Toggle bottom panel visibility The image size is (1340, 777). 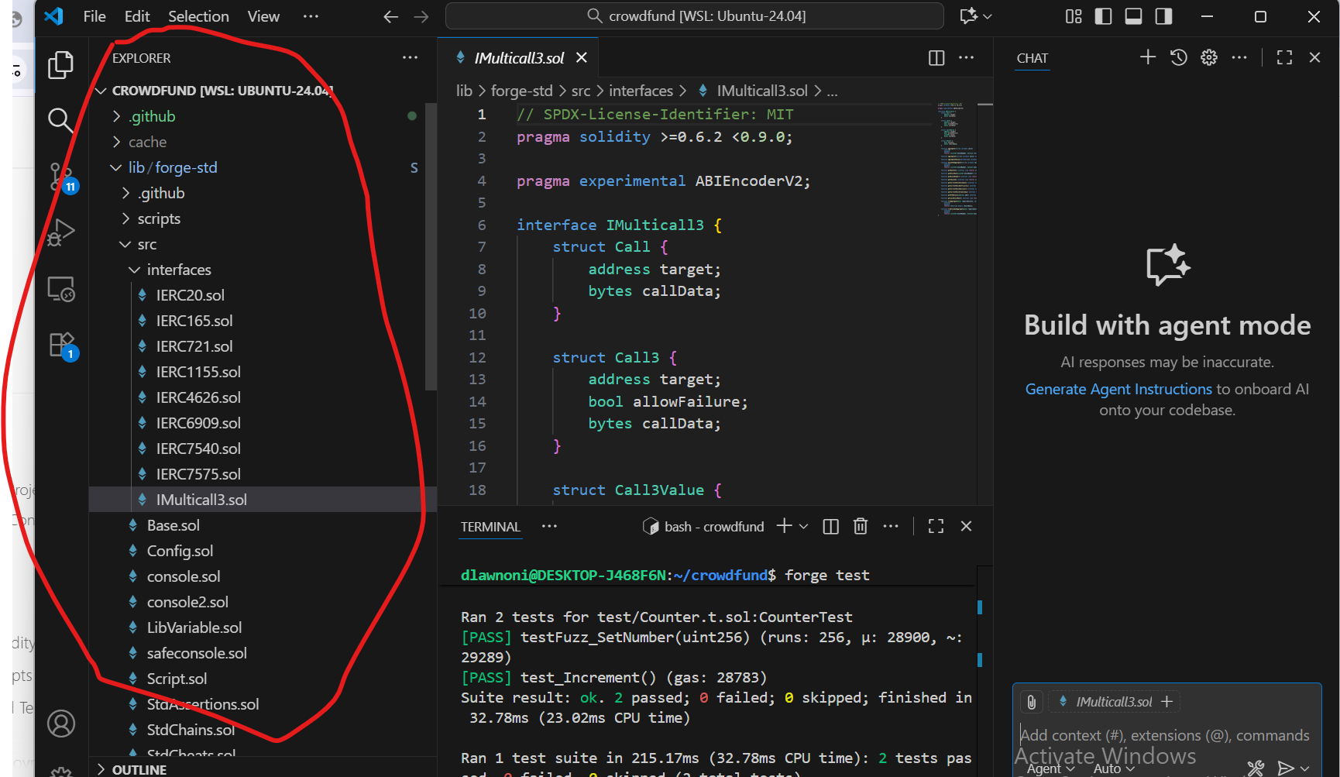[1133, 16]
